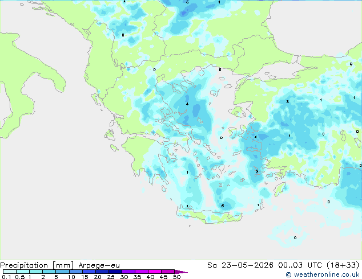Viewport: 362px width, 279px height.
Task: Pick the 40–45 mm magenta legend swatch
Action: click(x=155, y=272)
